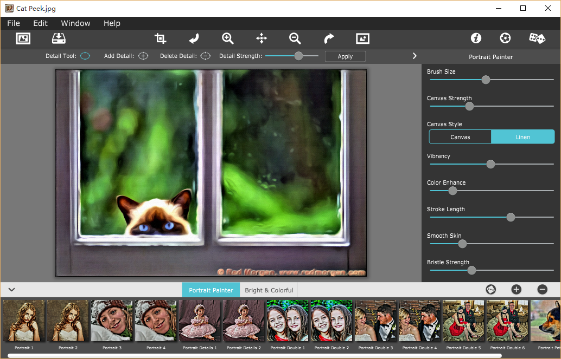
Task: Click the open image icon in toolbar
Action: [x=23, y=38]
